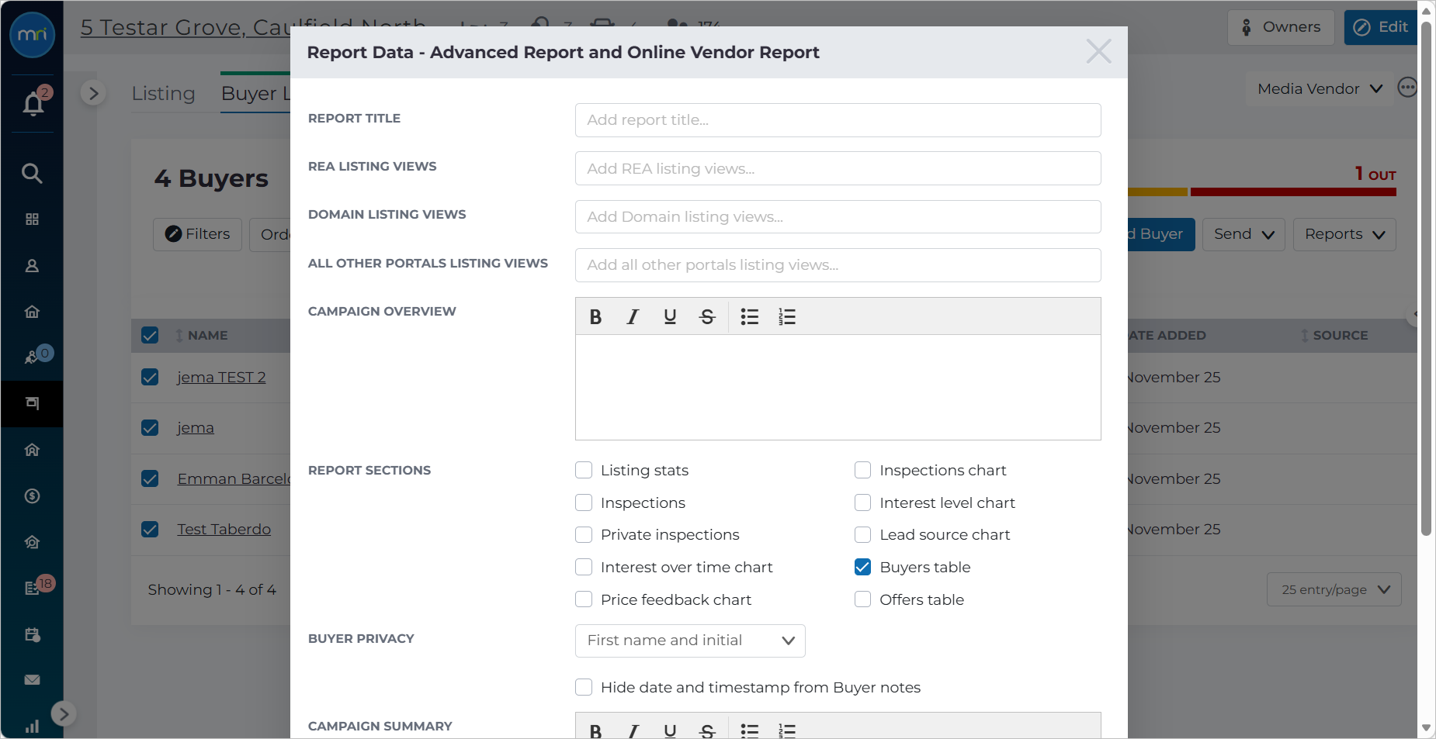This screenshot has height=739, width=1436.
Task: Enable the Offers table section
Action: click(862, 599)
